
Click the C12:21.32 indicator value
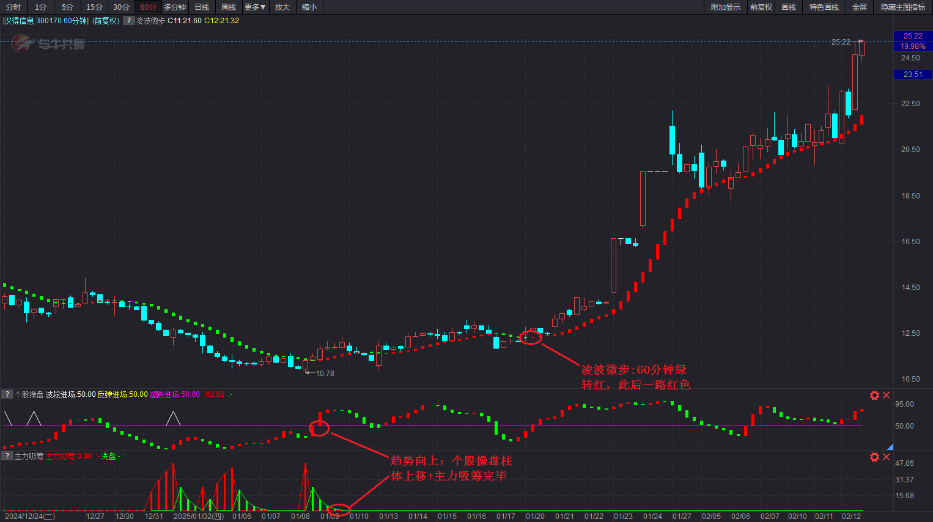tap(222, 21)
